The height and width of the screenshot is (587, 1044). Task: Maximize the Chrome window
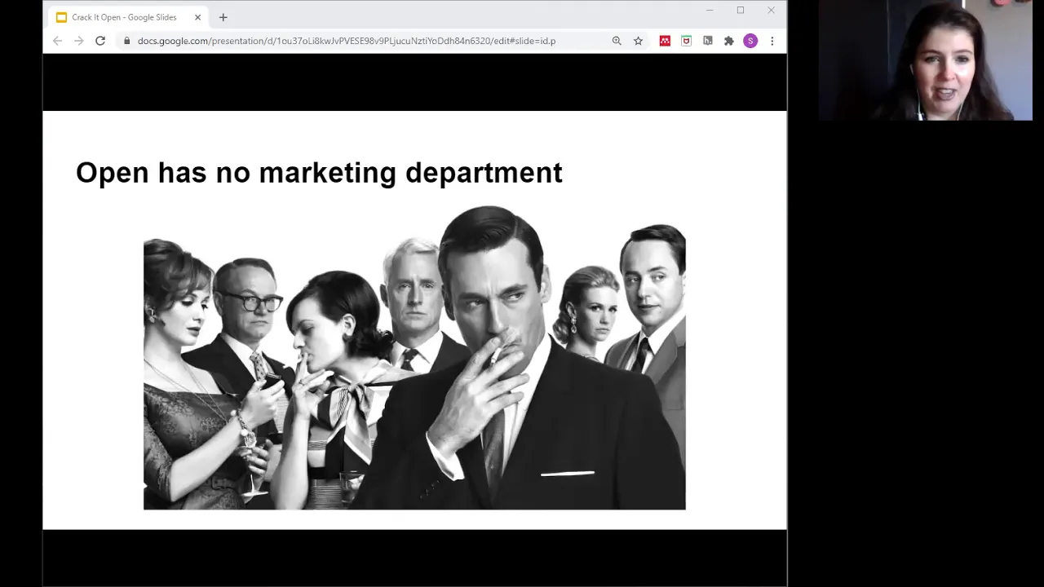point(740,11)
